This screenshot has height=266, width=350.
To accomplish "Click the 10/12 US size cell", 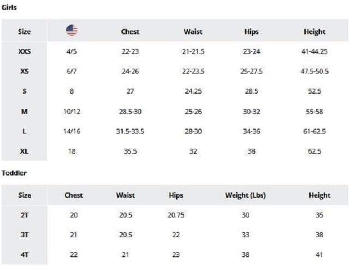I will pyautogui.click(x=71, y=111).
